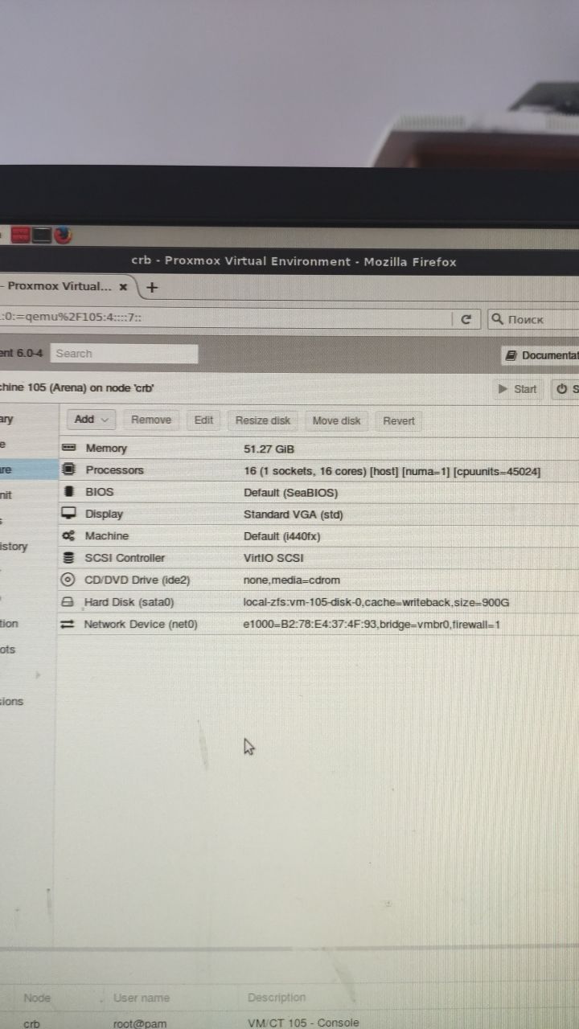This screenshot has height=1029, width=579.
Task: Open the Documentation button
Action: (x=541, y=355)
